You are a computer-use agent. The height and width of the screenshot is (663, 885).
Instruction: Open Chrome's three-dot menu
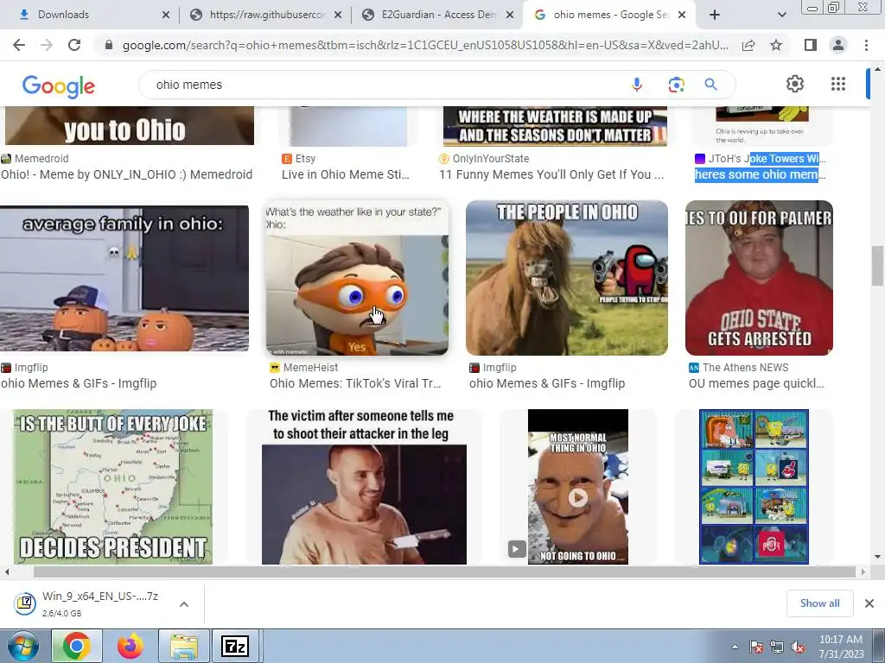point(866,45)
